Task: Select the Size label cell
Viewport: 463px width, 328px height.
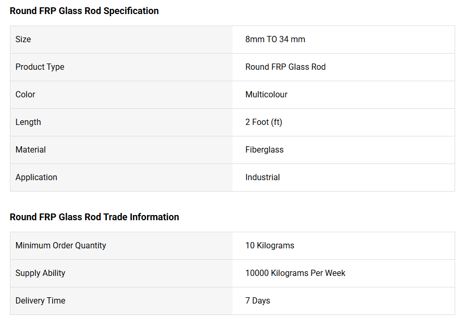Action: point(23,40)
